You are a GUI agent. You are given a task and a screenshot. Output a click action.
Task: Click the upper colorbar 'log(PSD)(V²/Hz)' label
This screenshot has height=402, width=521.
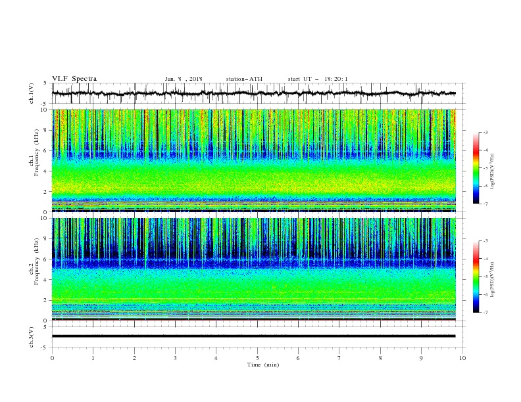pyautogui.click(x=492, y=171)
